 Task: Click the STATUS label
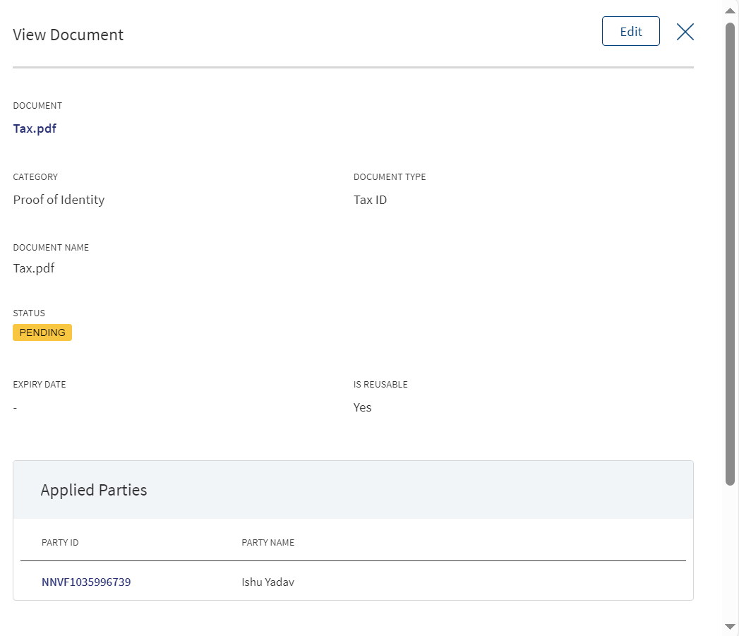tap(29, 313)
